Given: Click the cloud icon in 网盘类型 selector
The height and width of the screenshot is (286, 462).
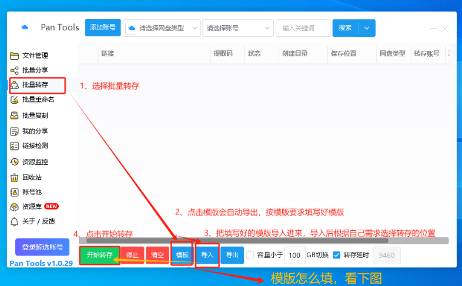Looking at the screenshot, I should click(x=132, y=28).
